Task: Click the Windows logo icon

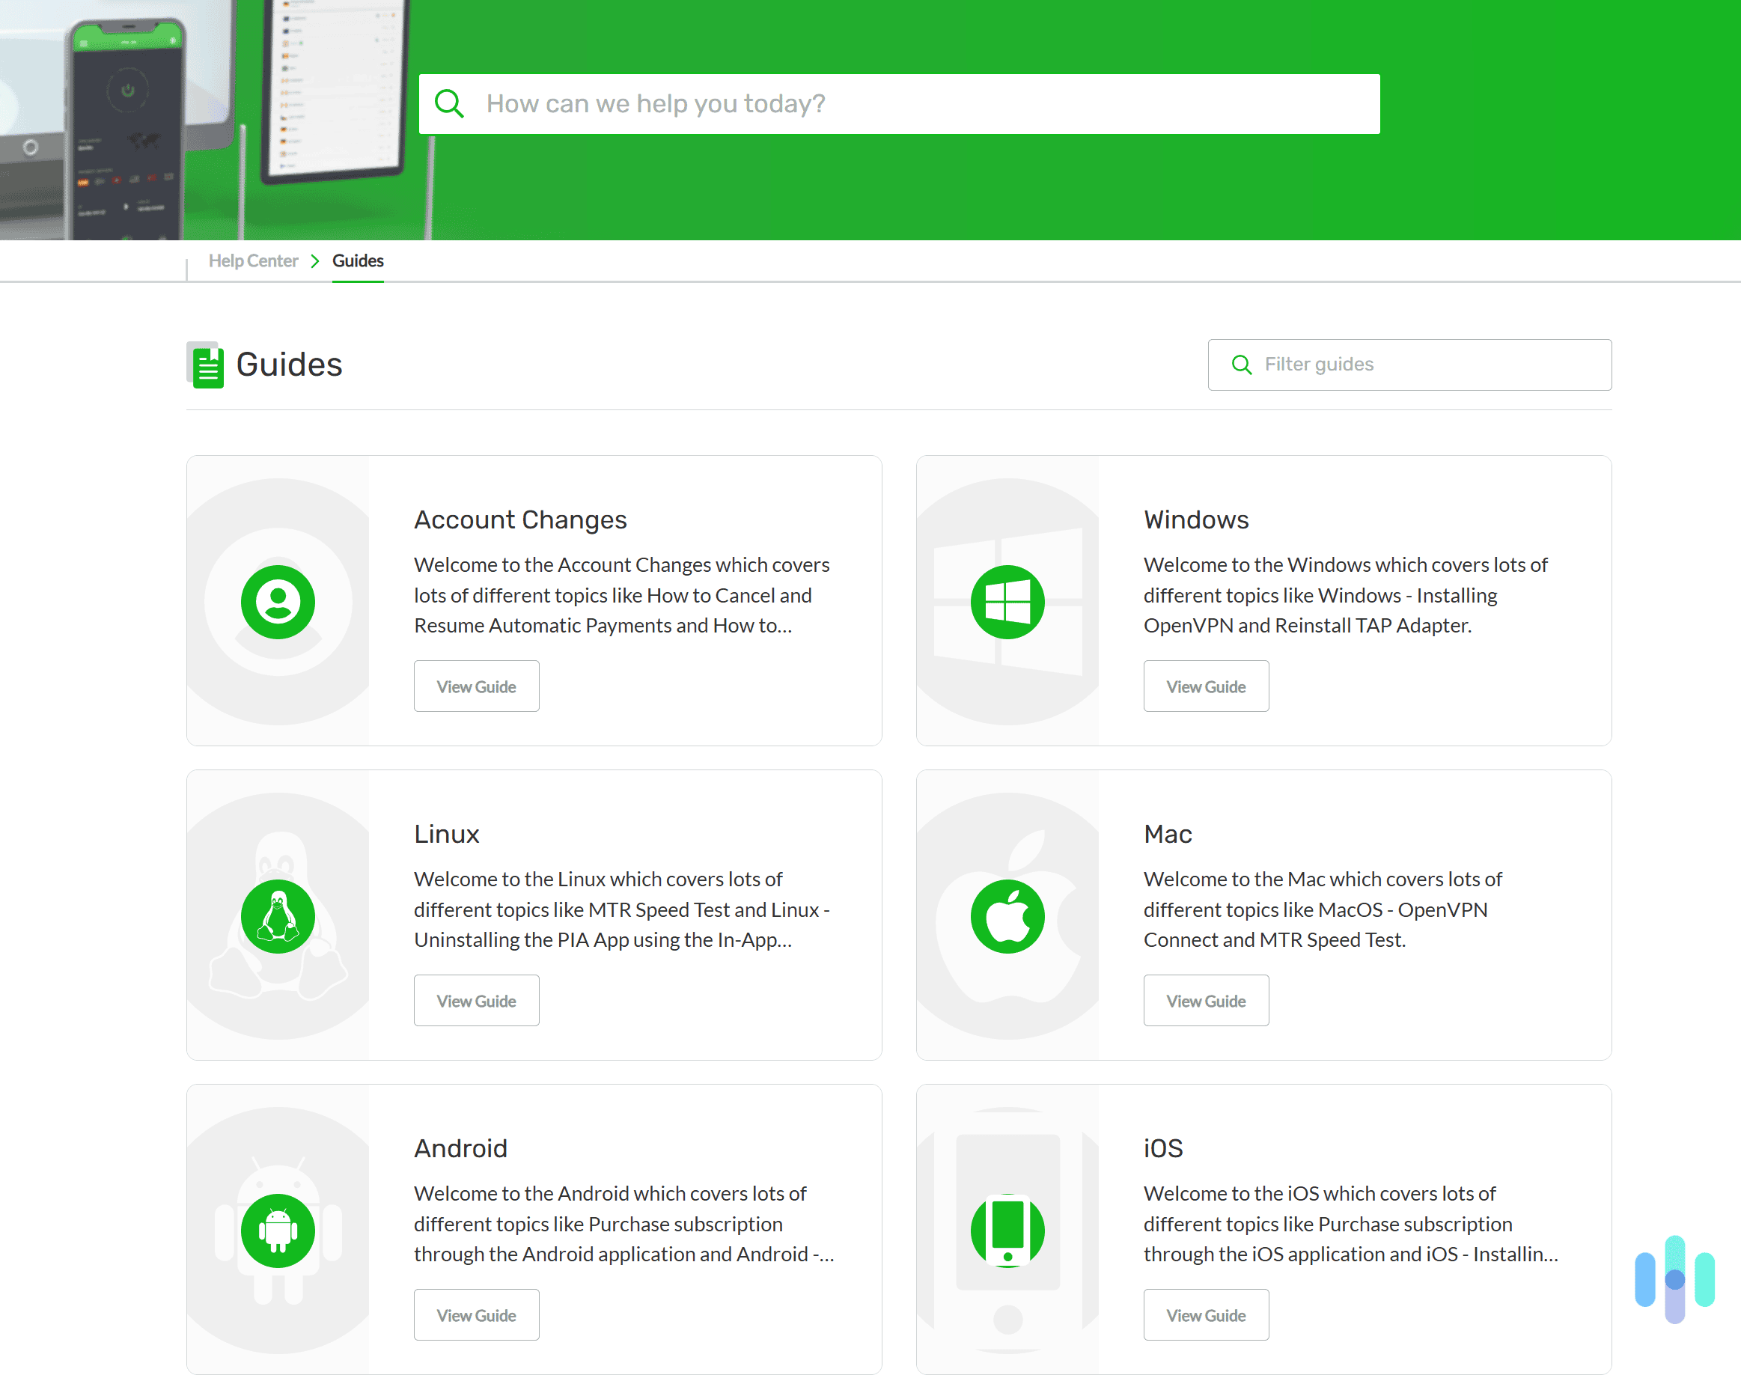Action: point(1008,602)
